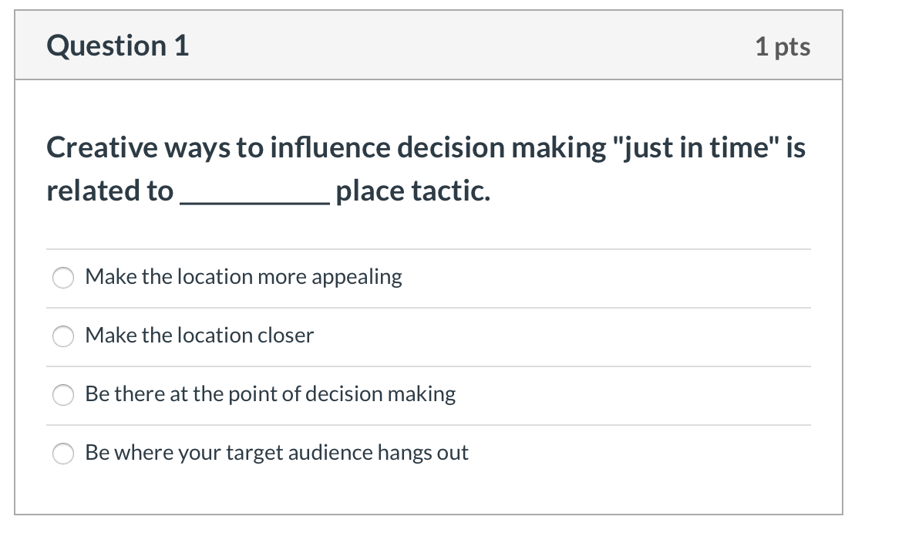The width and height of the screenshot is (902, 540).
Task: Click the "Be where your target audience hangs out" text
Action: coord(278,453)
